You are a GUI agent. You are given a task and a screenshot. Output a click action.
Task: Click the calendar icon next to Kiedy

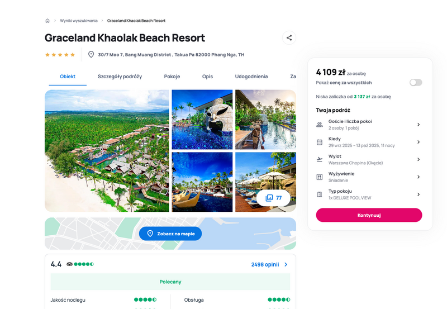pyautogui.click(x=320, y=142)
